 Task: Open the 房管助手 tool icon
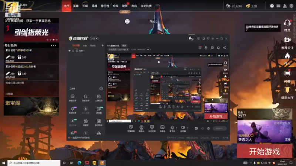(85, 98)
